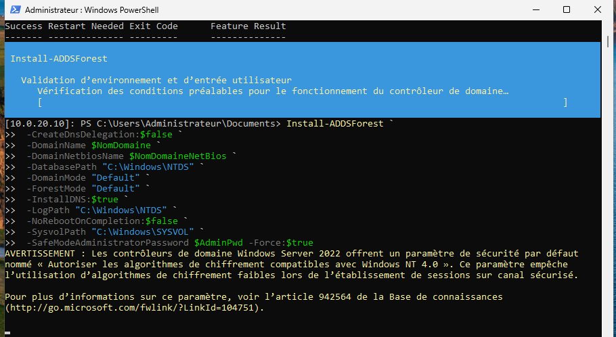The image size is (616, 337).
Task: Close the Administrateur PowerShell window
Action: (x=598, y=9)
